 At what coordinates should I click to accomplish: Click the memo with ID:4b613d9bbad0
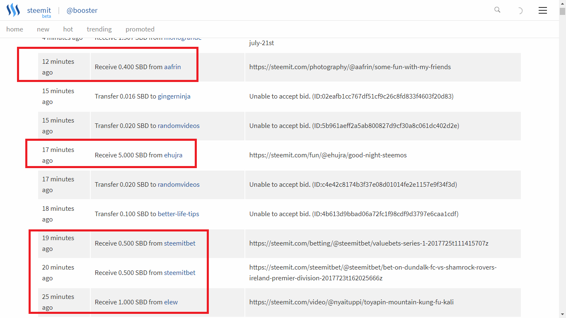click(354, 214)
